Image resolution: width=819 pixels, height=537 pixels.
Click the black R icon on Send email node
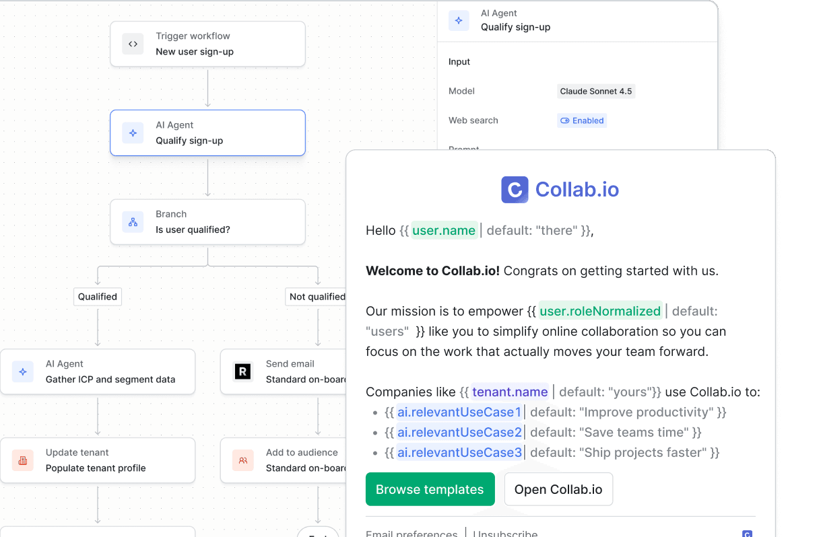tap(242, 371)
